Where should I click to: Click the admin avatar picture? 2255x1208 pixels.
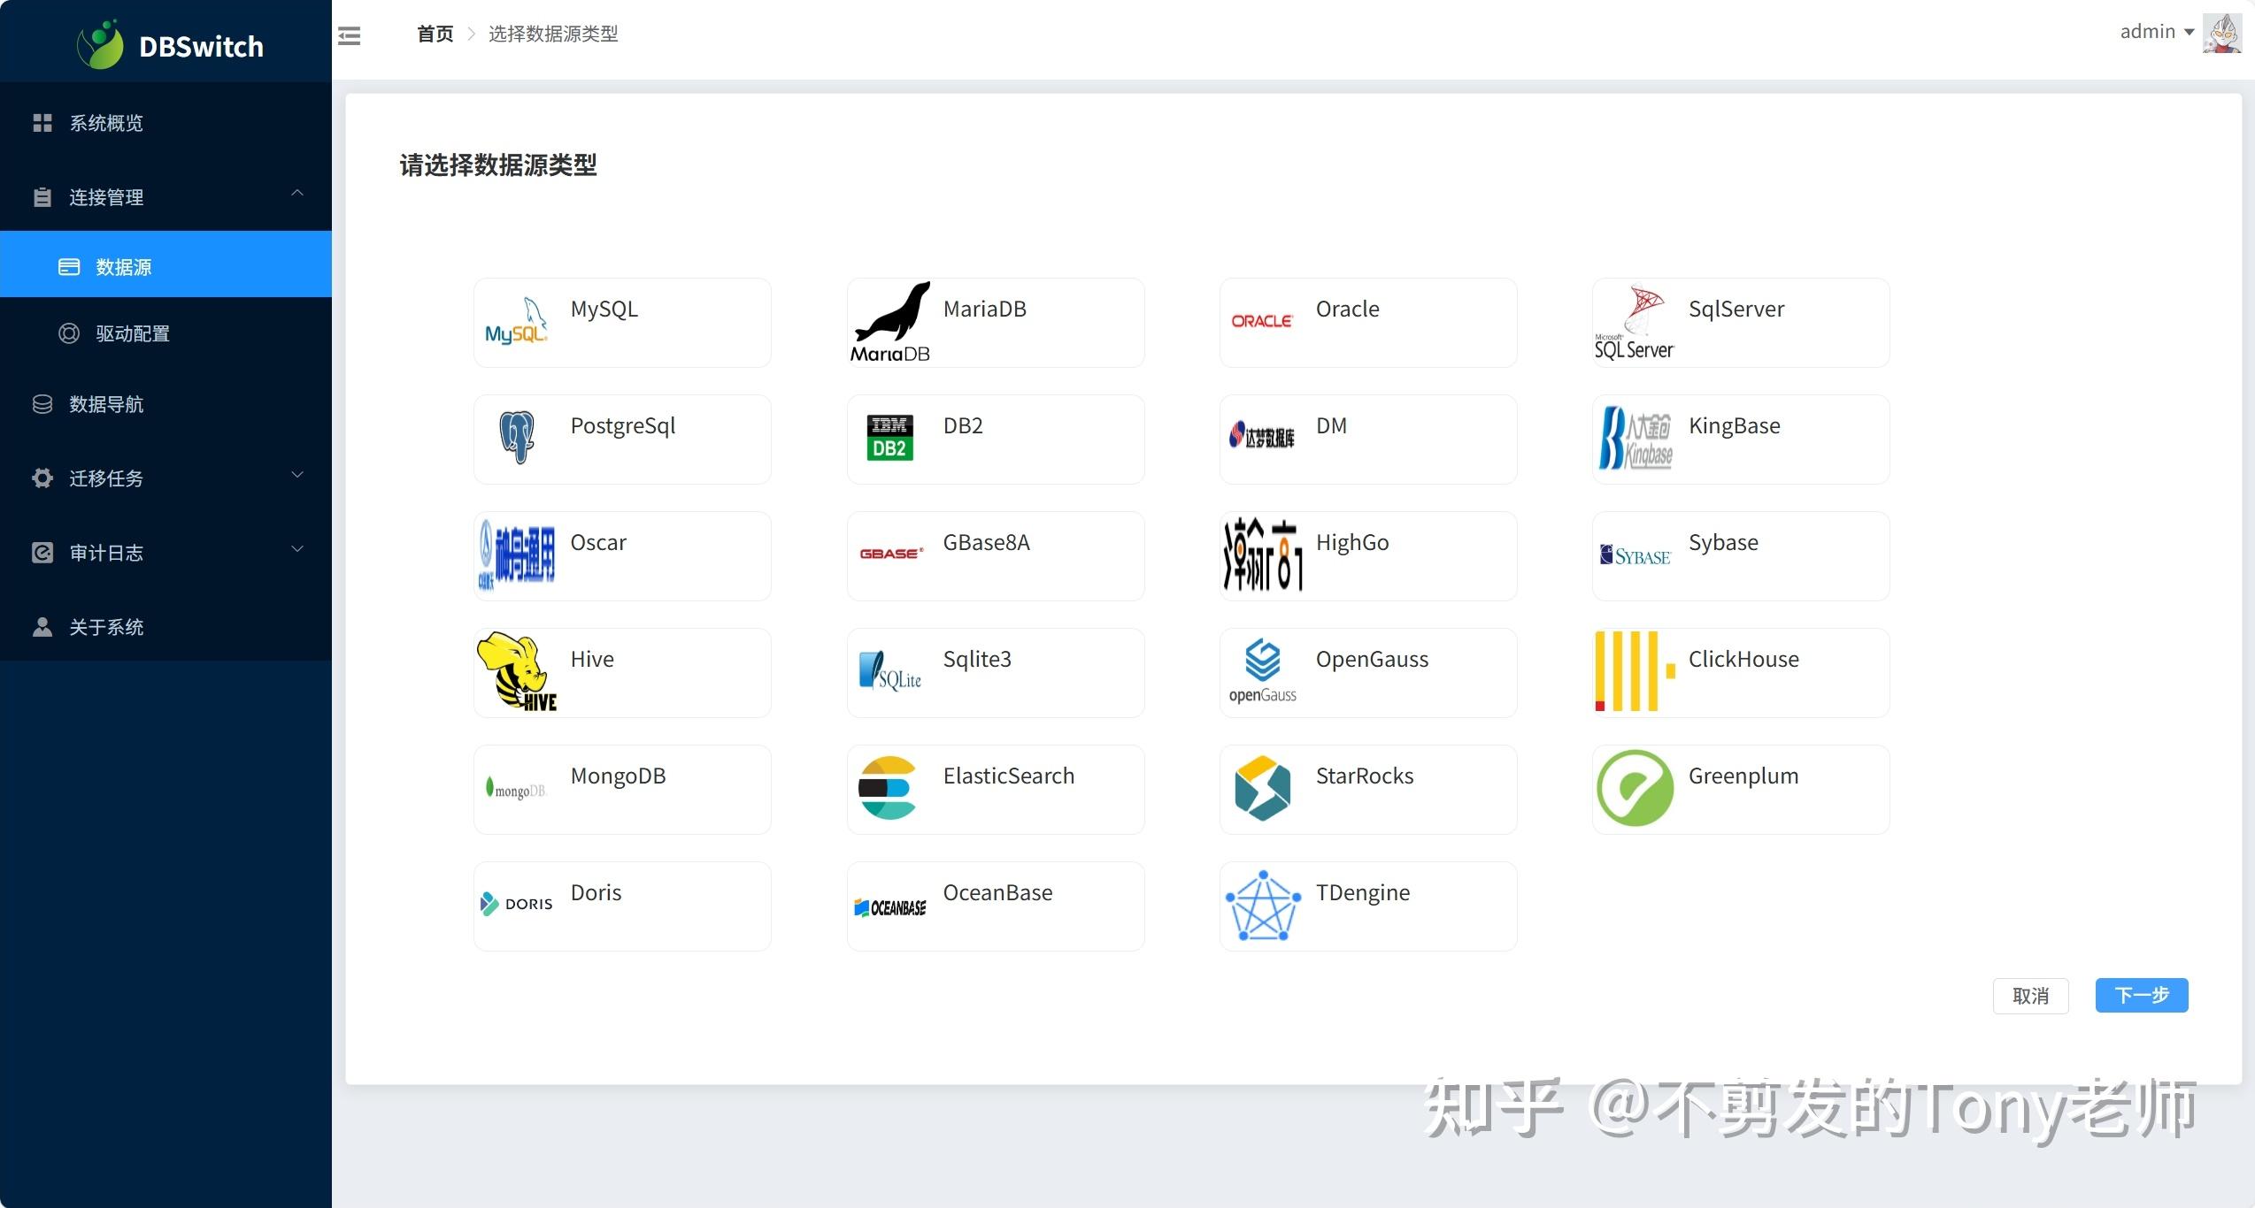tap(2221, 33)
